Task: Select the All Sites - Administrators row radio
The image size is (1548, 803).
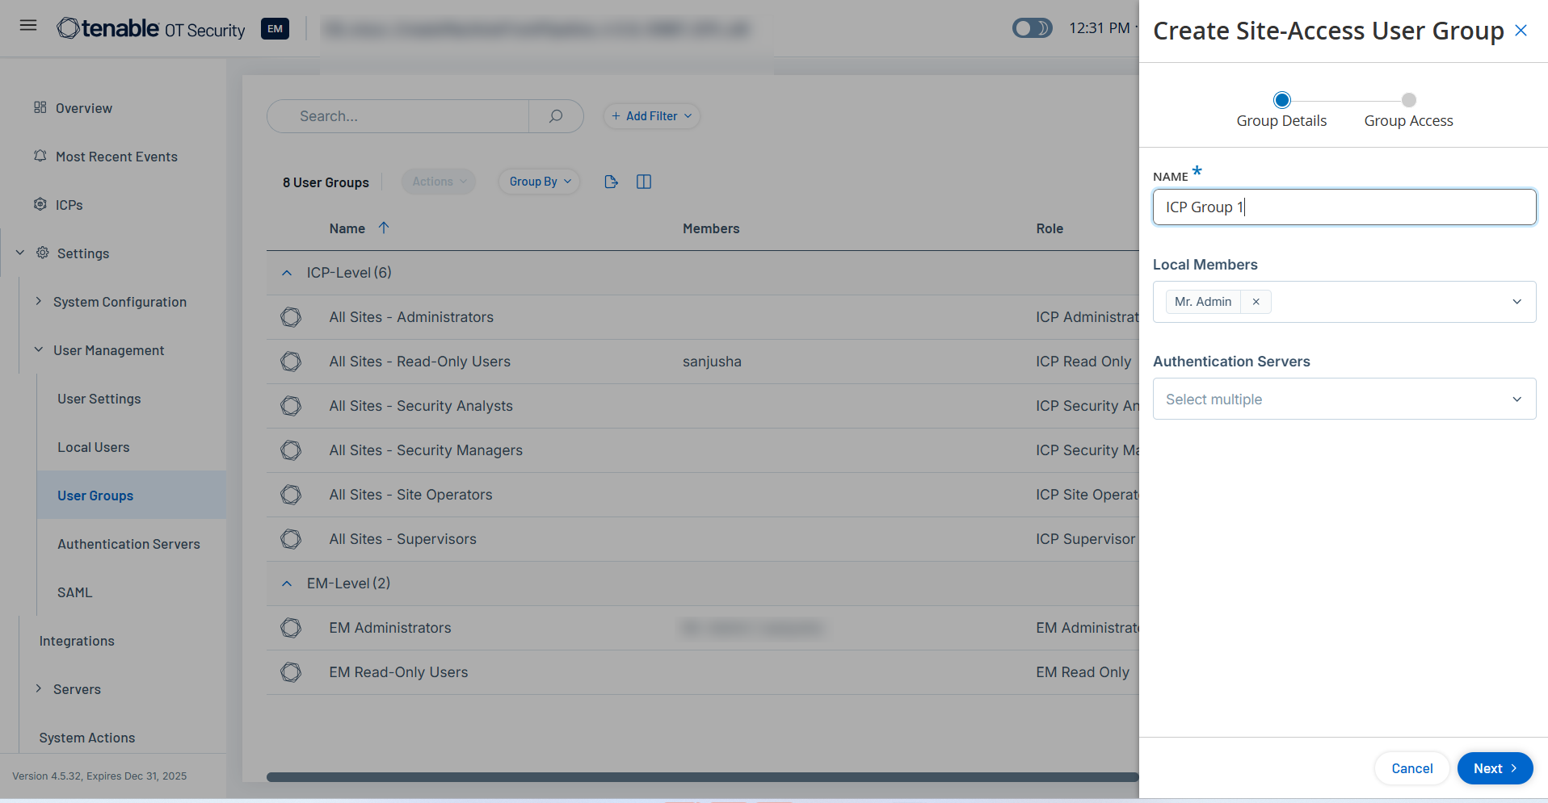Action: [291, 317]
